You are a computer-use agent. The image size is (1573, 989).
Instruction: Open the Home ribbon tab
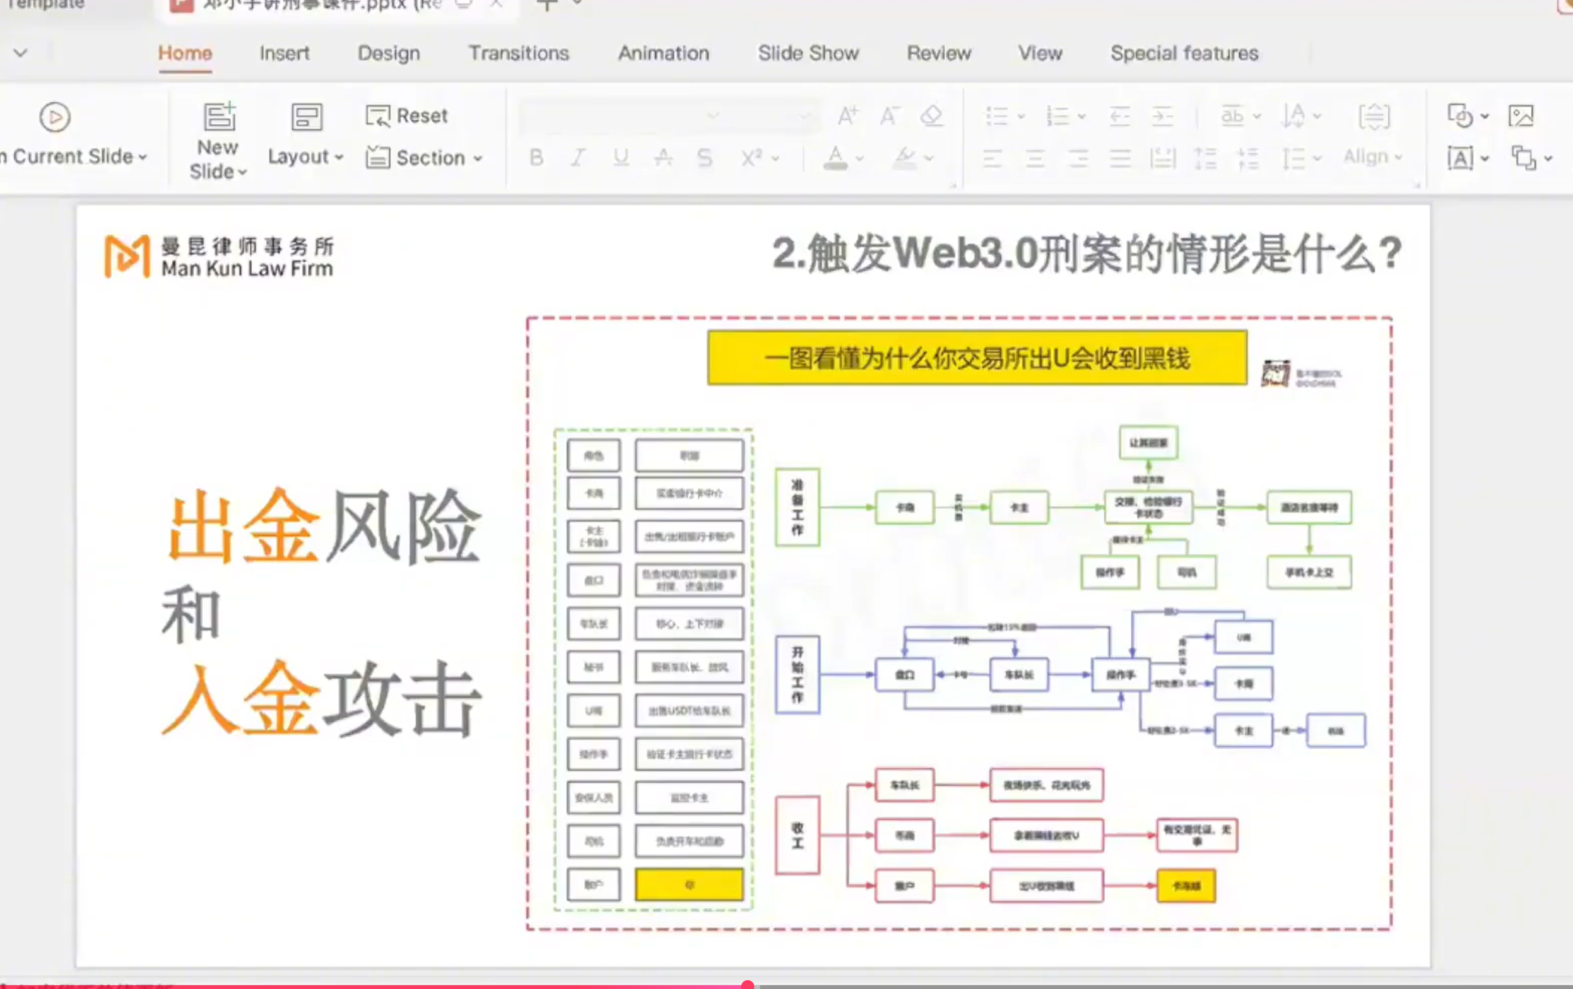[x=185, y=53]
